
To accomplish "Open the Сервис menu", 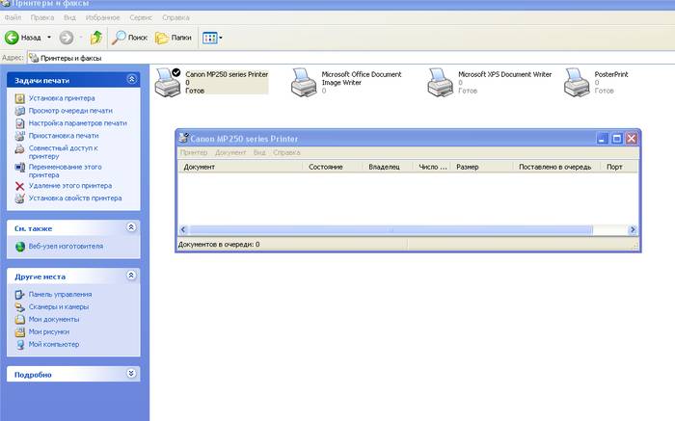I will (x=141, y=17).
